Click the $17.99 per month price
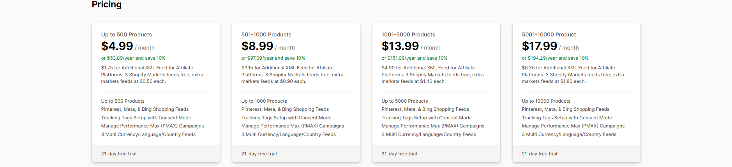732x167 pixels. click(x=540, y=46)
